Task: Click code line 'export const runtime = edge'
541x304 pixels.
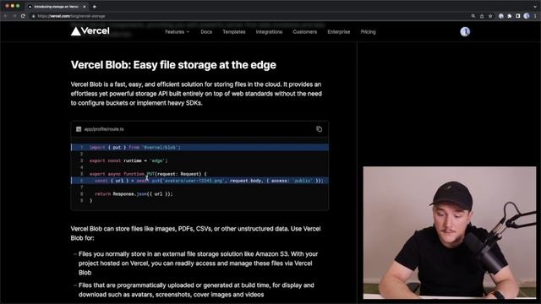Action: point(128,160)
